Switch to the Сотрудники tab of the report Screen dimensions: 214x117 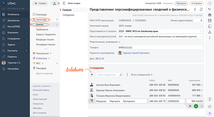click(x=68, y=15)
